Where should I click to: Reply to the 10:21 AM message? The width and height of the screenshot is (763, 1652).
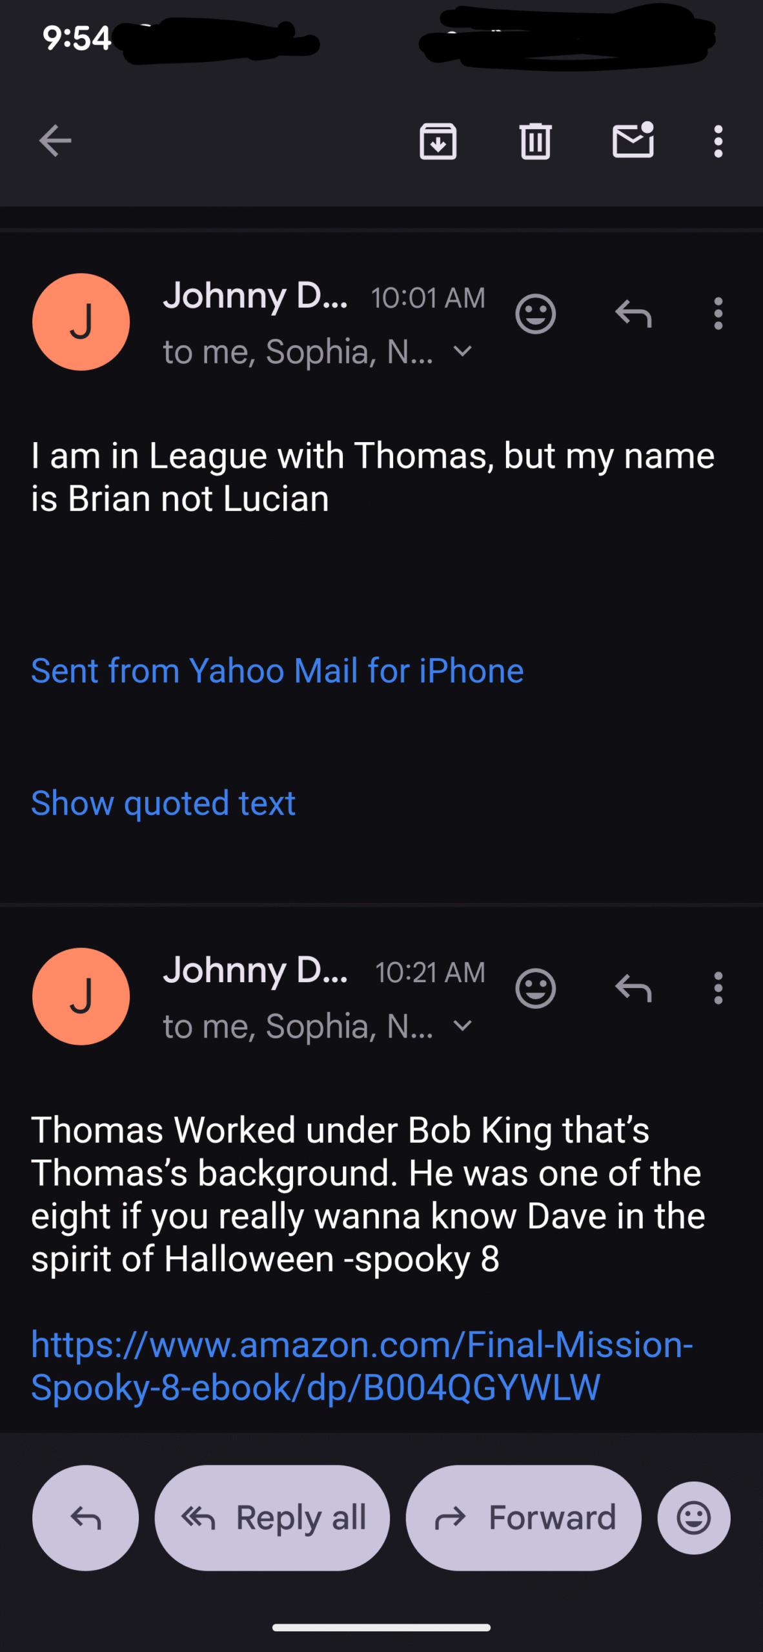click(633, 989)
